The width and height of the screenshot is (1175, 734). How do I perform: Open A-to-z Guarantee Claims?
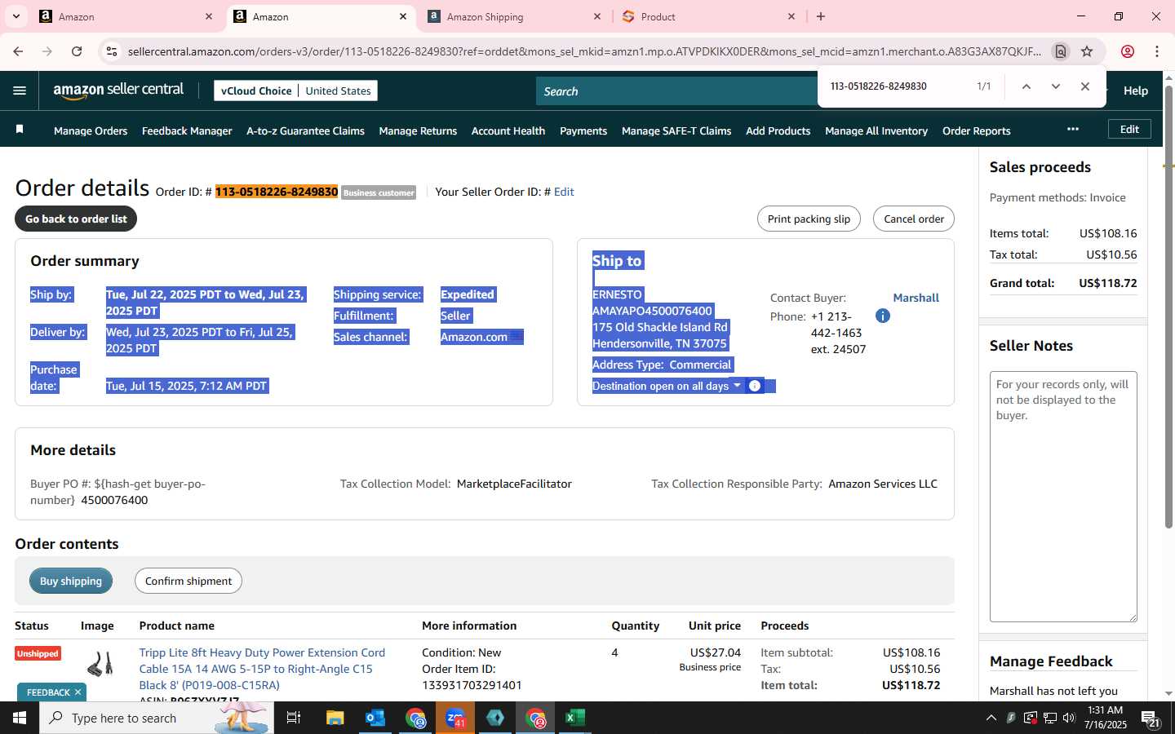pos(305,130)
